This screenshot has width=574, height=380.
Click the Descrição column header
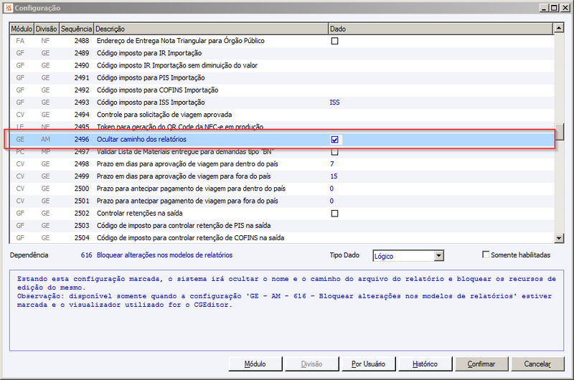click(211, 29)
